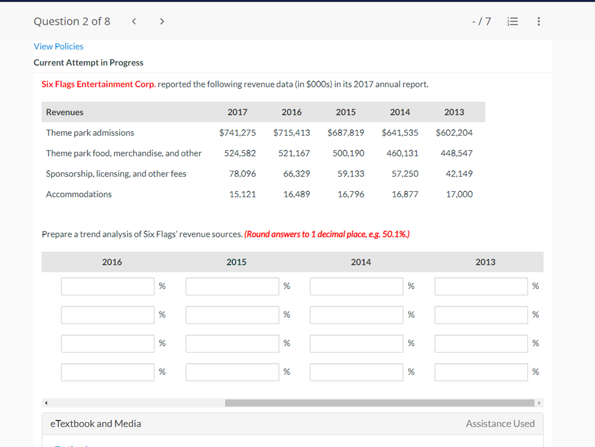Screen dimensions: 595x447
Task: Click the 2016 column header in the answer grid
Action: click(112, 262)
